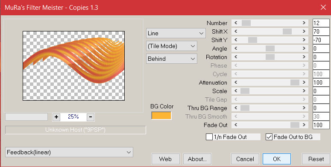The width and height of the screenshot is (331, 167).
Task: Click the Scale slider thumb
Action: point(245,91)
